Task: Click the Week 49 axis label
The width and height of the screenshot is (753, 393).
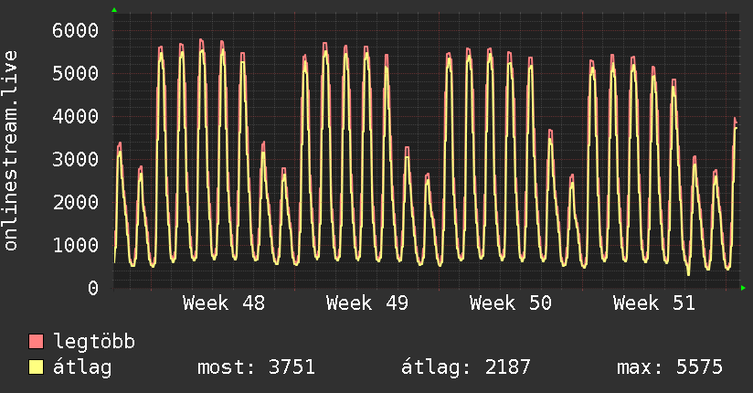Action: point(367,303)
